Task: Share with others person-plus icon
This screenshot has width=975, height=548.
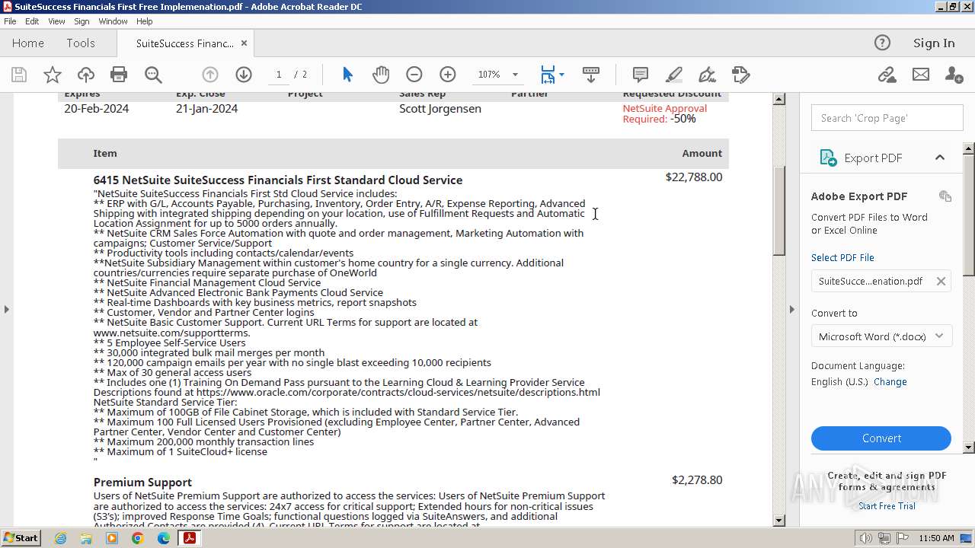Action: (x=954, y=75)
